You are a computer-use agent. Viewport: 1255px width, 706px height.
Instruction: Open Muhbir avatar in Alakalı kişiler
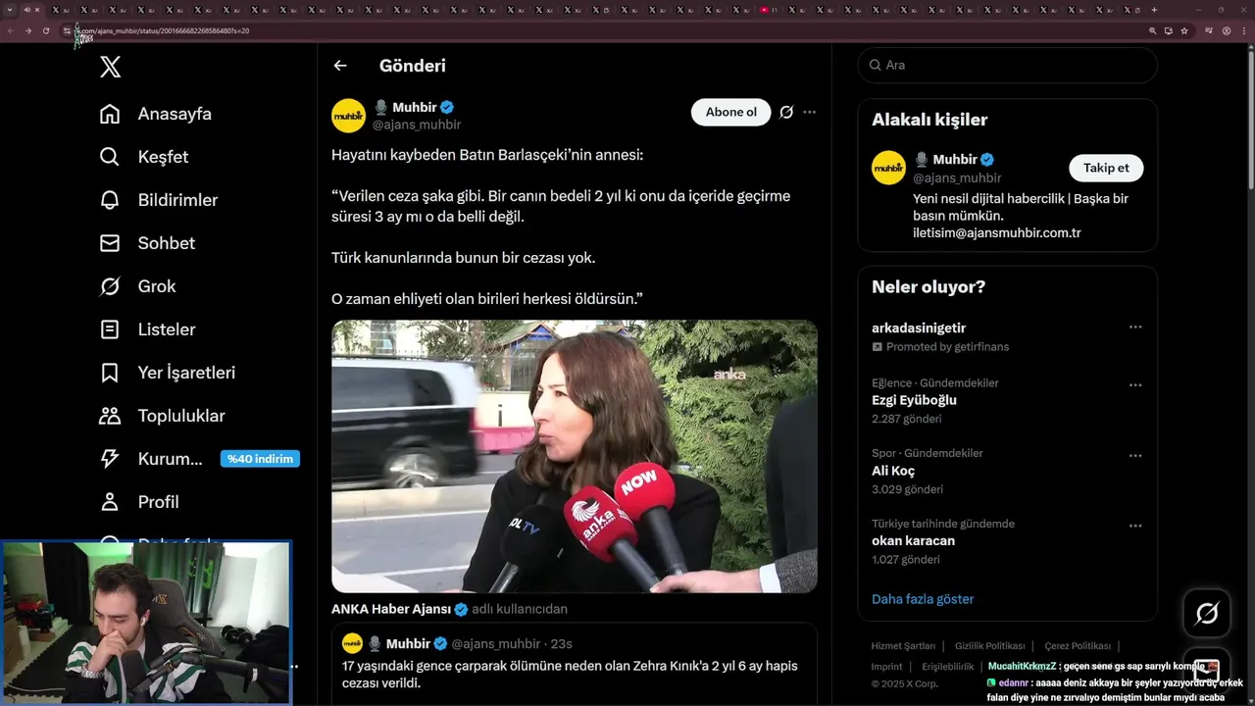pyautogui.click(x=888, y=168)
